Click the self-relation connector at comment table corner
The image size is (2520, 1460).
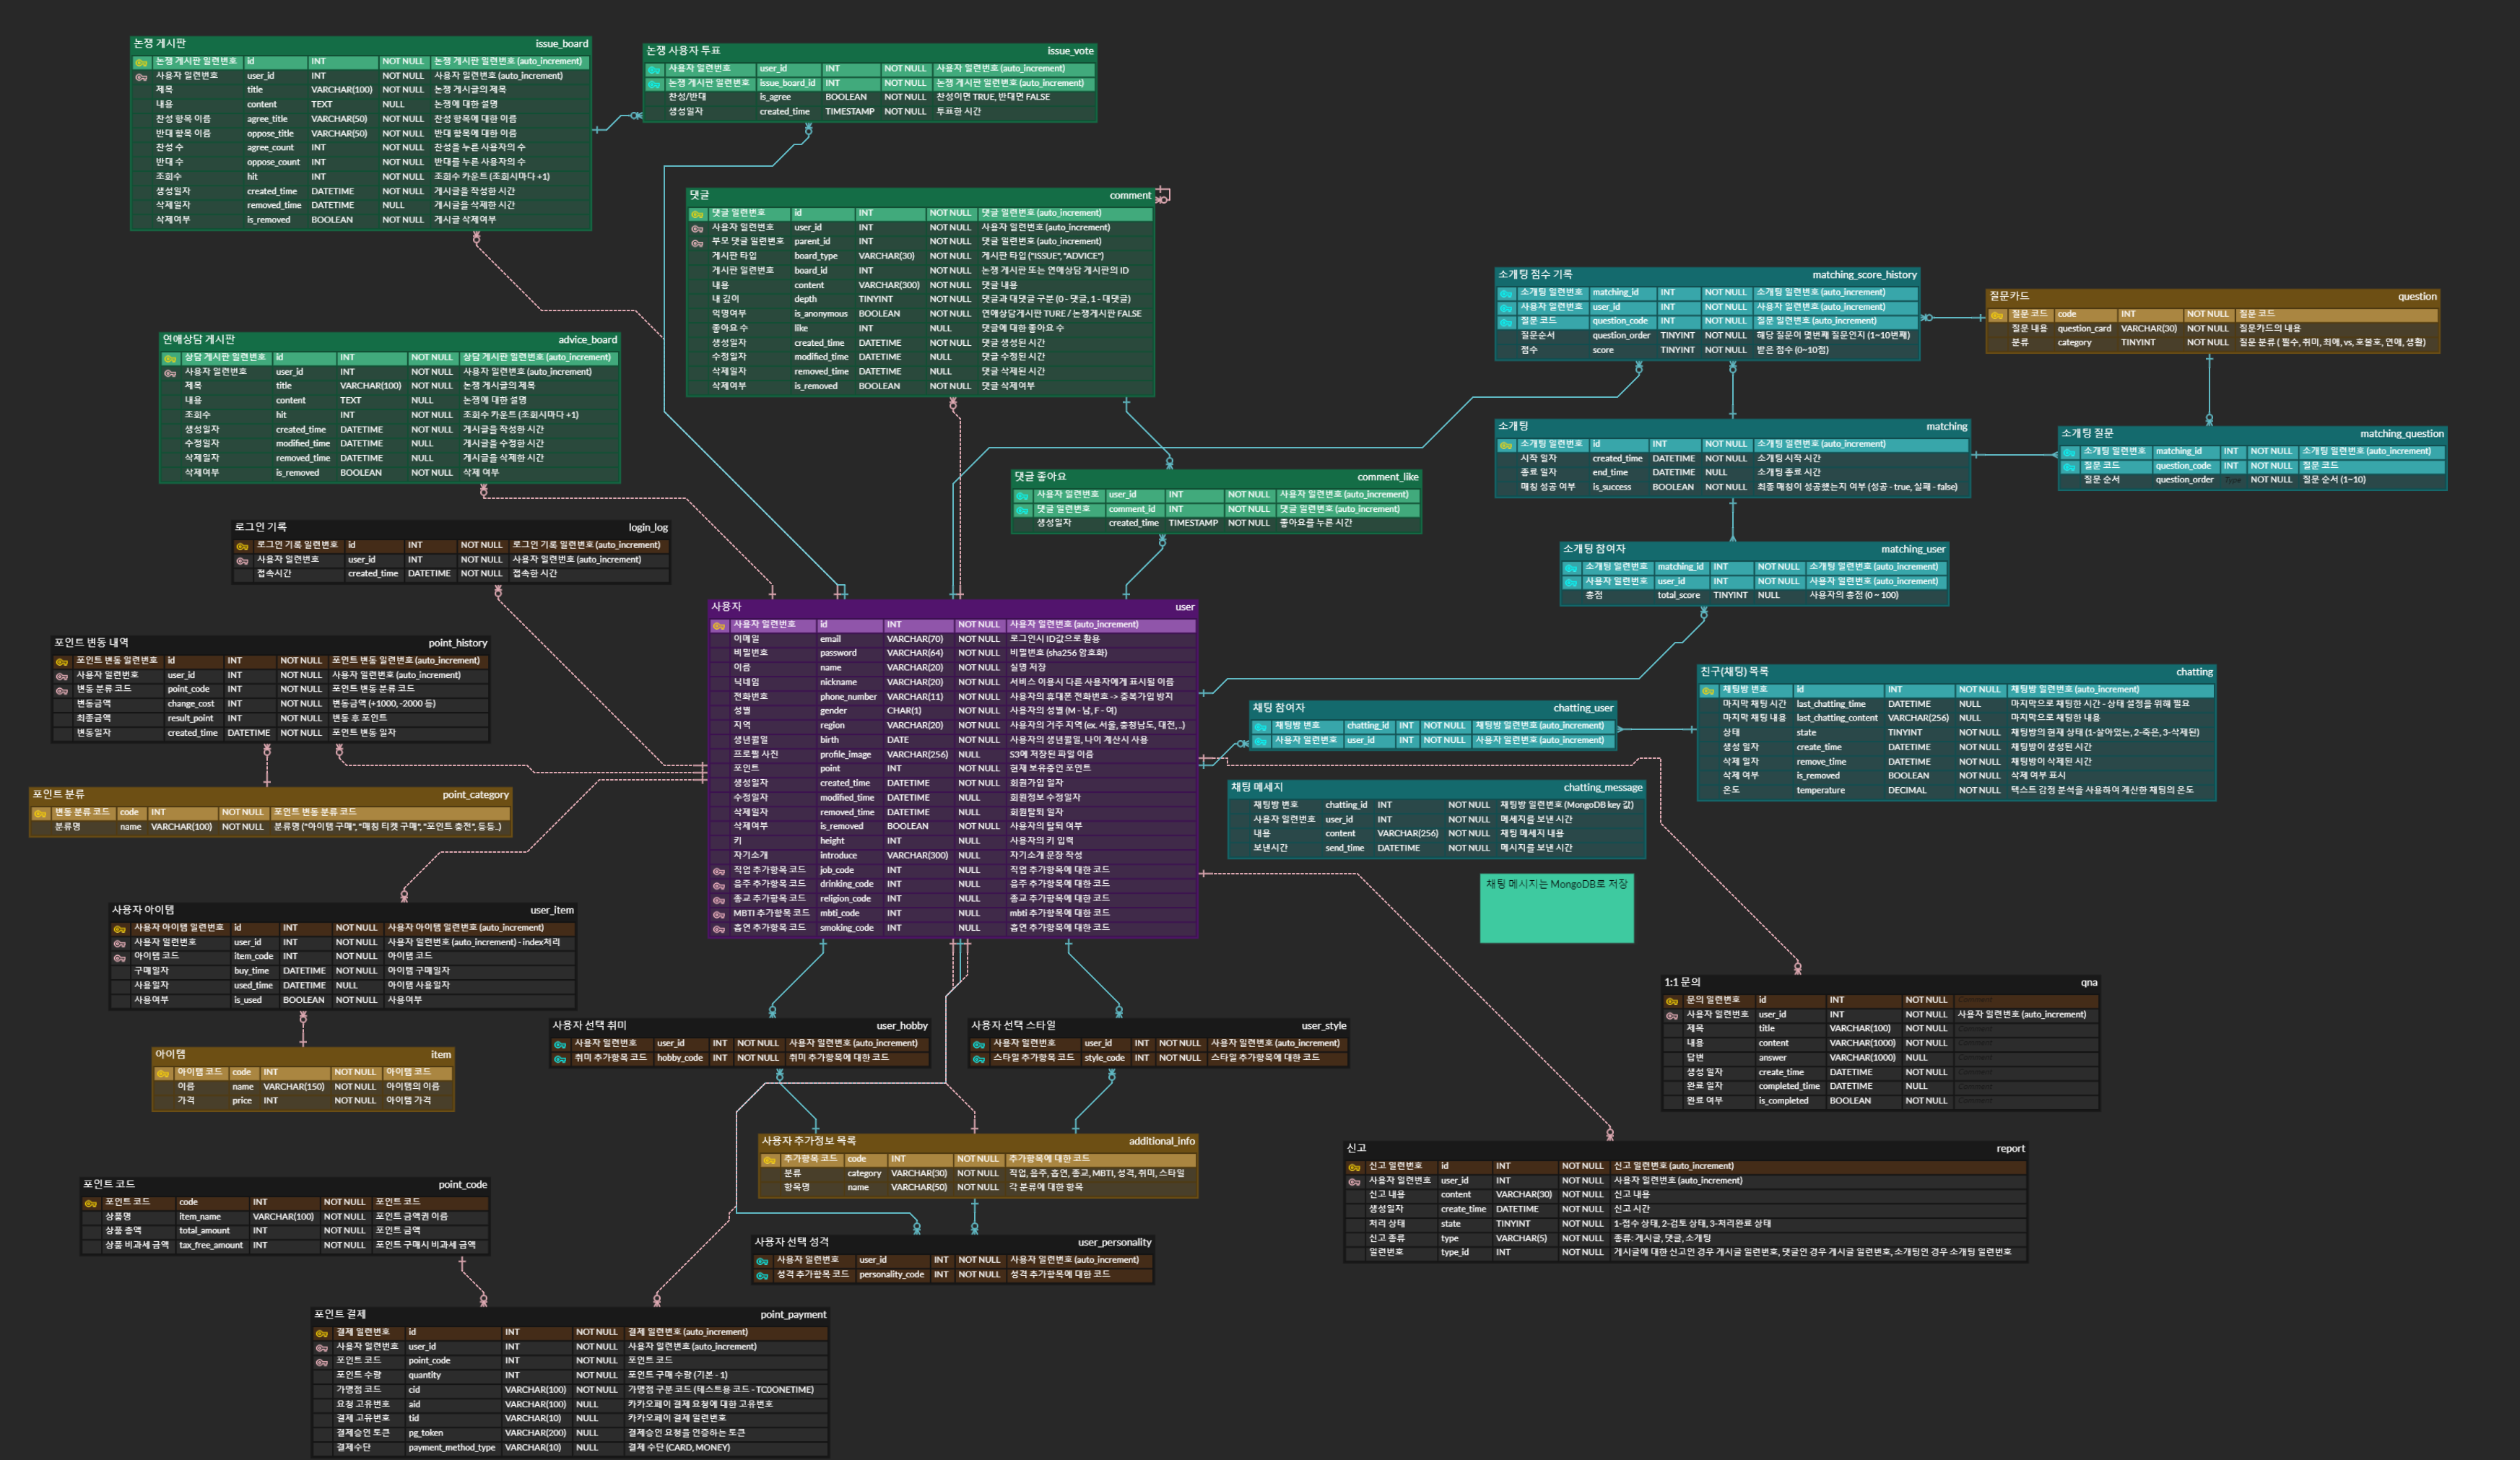pyautogui.click(x=1163, y=194)
